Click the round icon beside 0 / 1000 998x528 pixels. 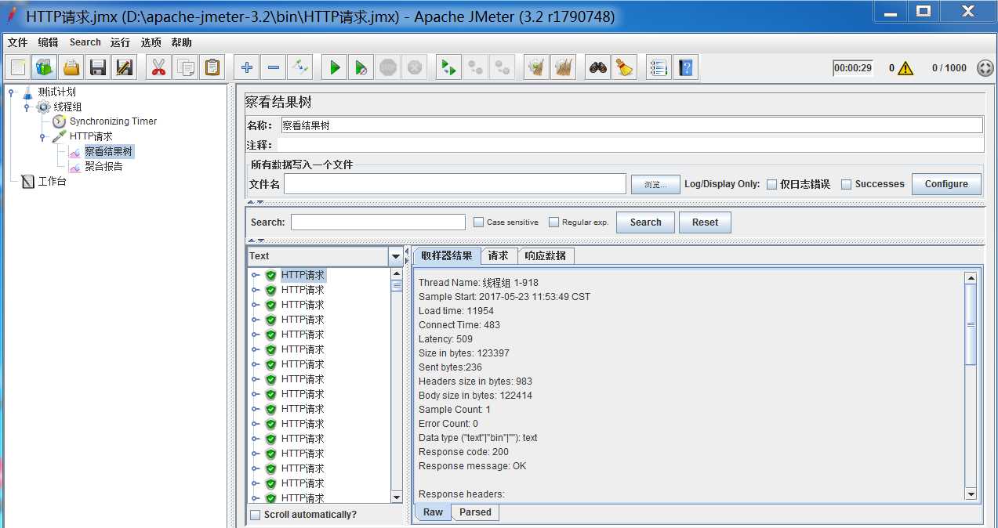click(985, 68)
